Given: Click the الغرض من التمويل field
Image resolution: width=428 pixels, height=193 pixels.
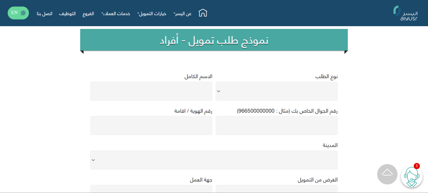Looking at the screenshot, I should (277, 189).
